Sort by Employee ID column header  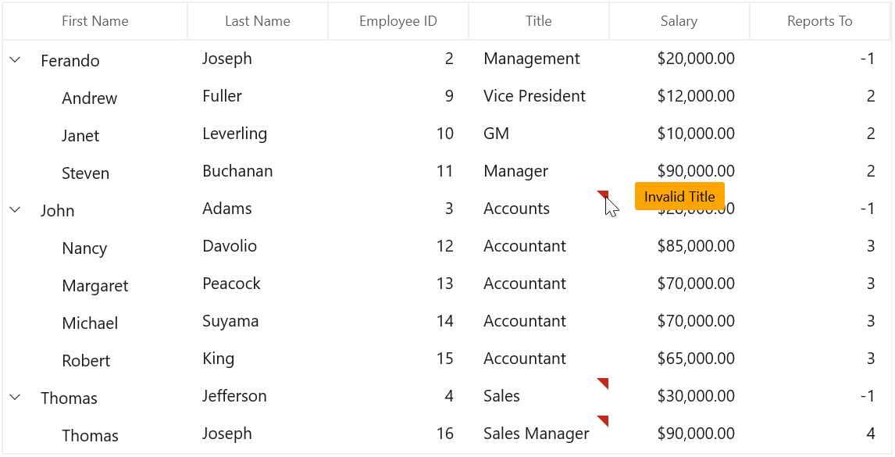click(398, 21)
